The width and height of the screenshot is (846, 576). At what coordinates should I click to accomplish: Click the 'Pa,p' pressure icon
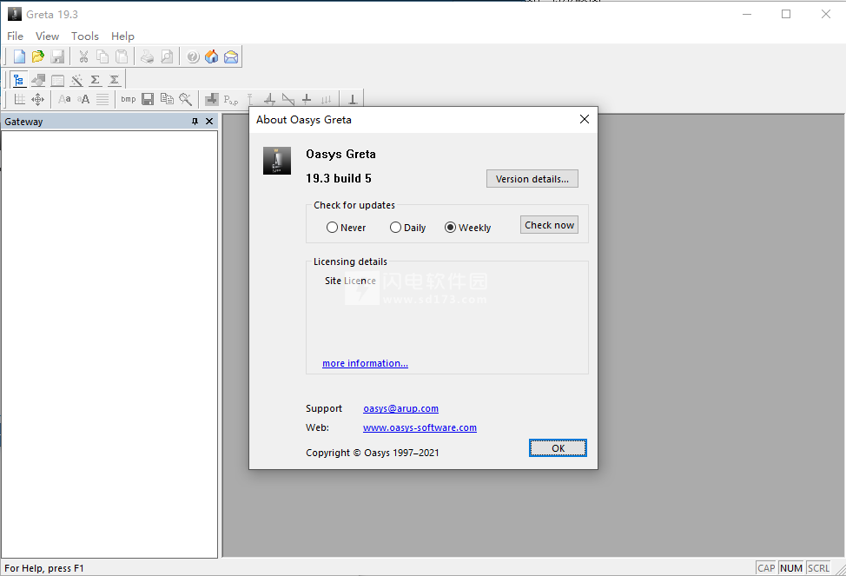point(231,100)
